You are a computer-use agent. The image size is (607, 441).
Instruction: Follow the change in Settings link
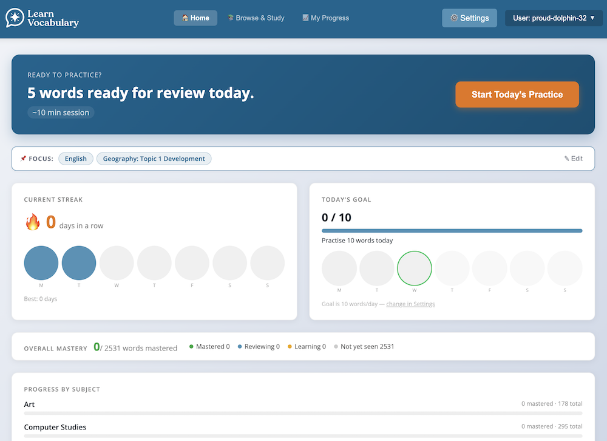[410, 304]
